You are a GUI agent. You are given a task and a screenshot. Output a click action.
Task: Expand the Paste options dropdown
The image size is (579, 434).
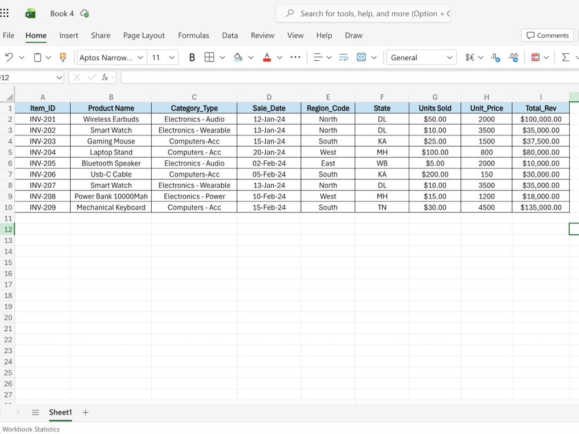[48, 57]
